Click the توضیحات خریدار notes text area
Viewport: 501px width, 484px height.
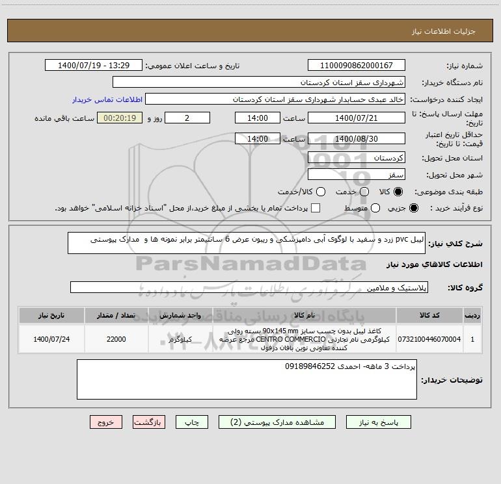coord(247,379)
